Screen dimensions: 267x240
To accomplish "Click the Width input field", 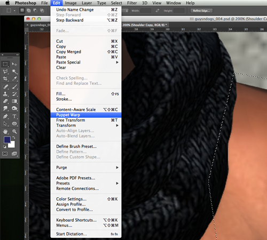I will click(146, 11).
